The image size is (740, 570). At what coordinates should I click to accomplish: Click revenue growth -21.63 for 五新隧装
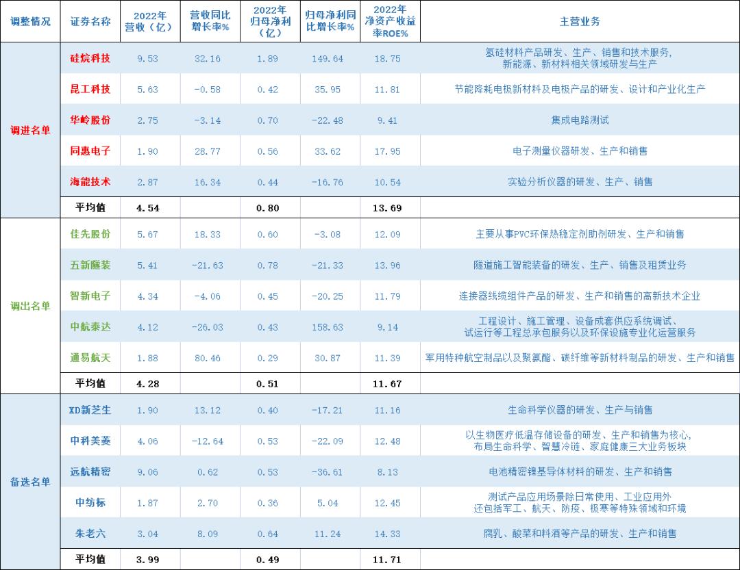207,265
